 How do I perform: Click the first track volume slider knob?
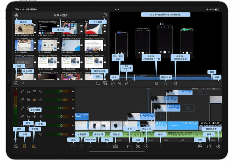coord(61,91)
